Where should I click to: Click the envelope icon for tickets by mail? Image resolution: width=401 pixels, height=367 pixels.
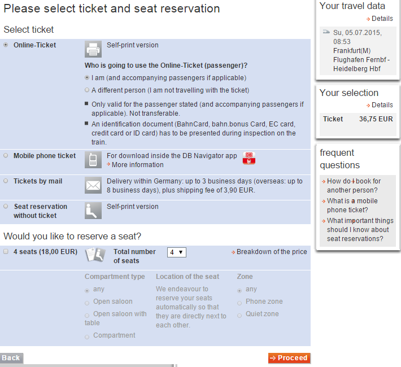coord(93,185)
